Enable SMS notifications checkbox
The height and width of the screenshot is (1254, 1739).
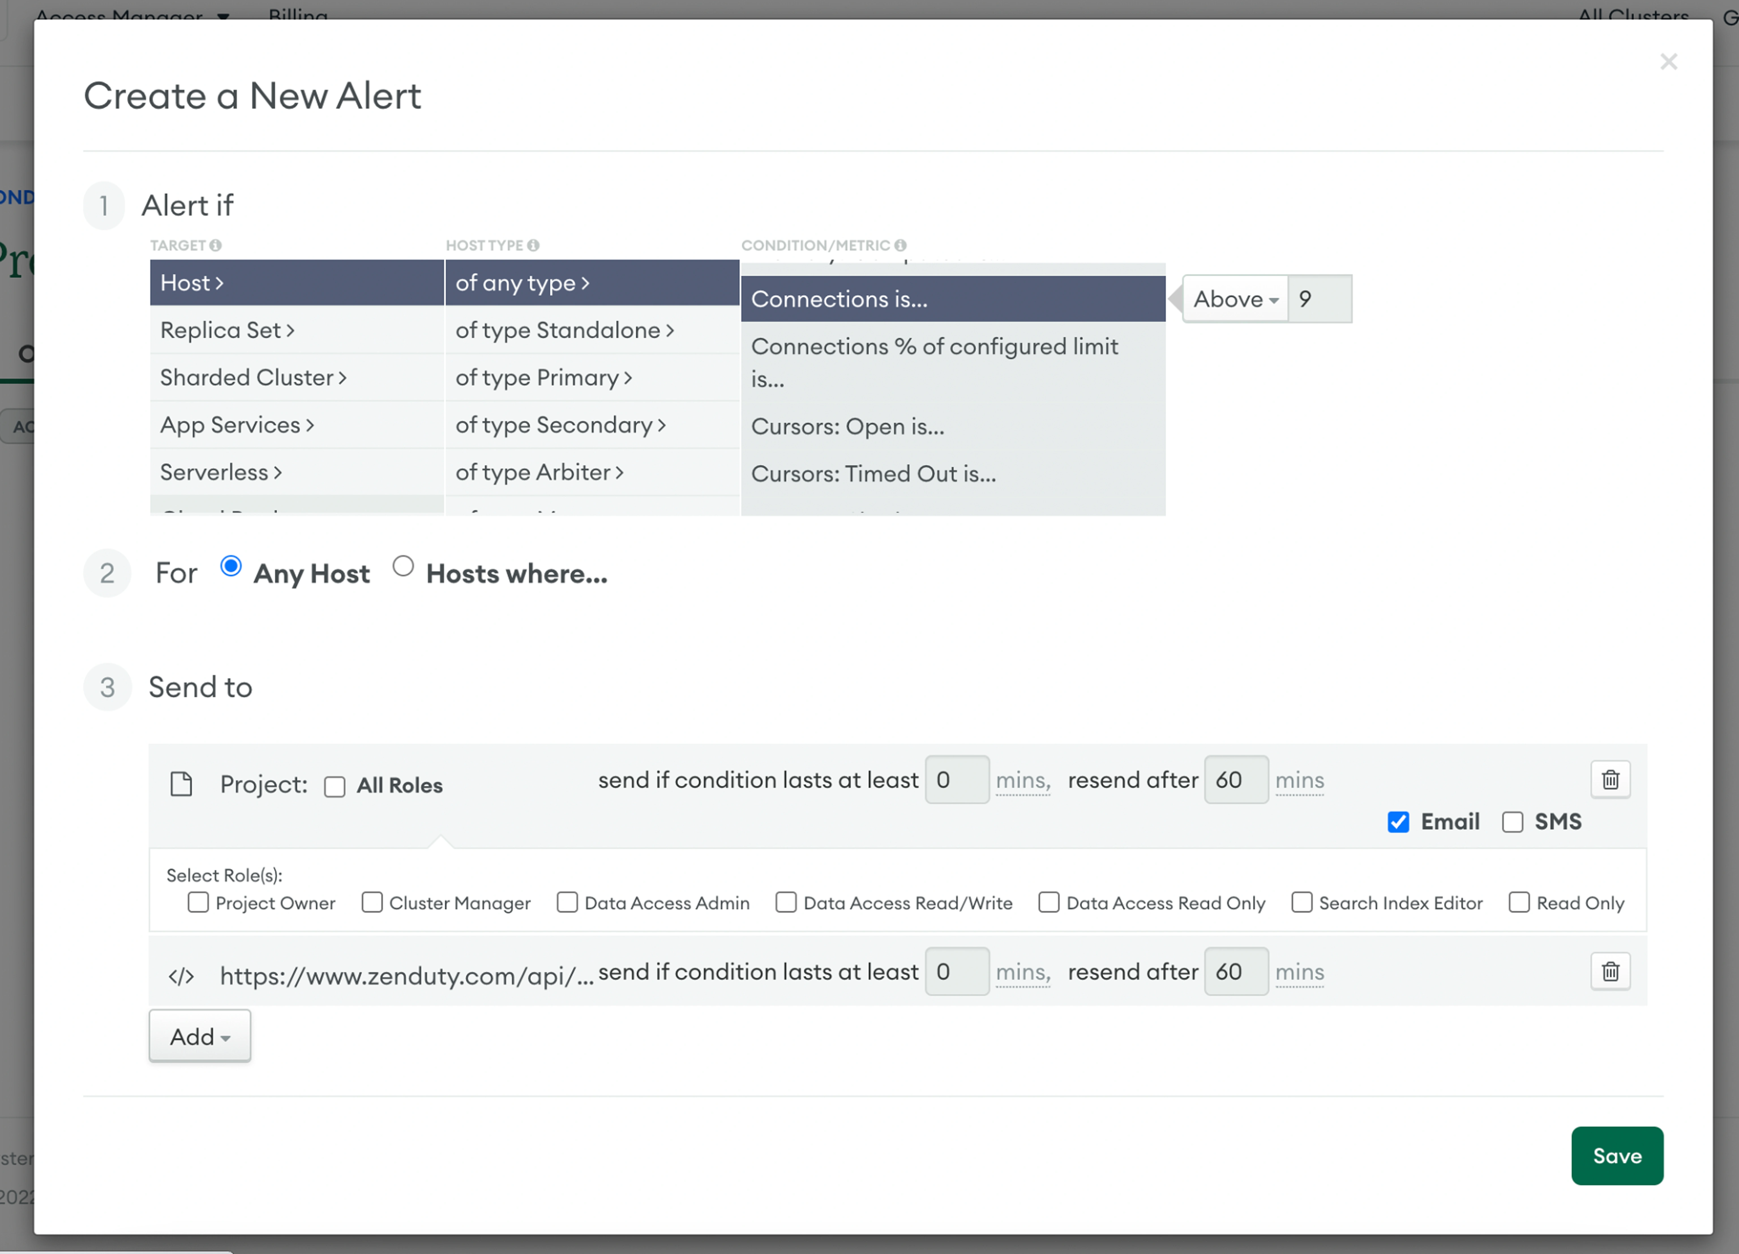(1512, 822)
